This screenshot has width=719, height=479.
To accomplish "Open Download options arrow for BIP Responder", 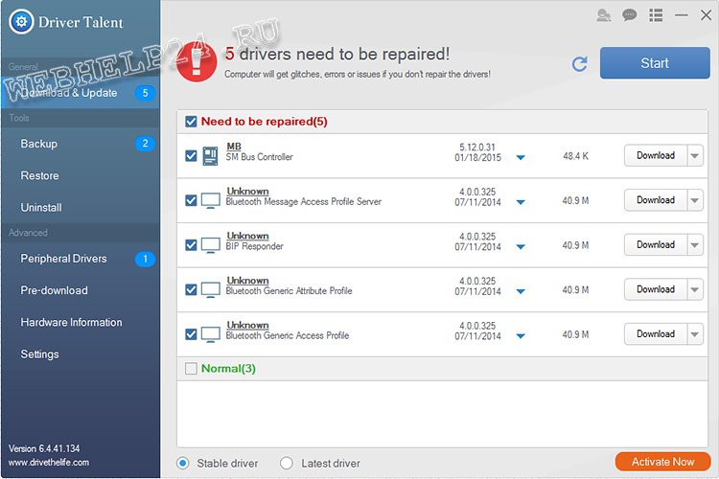I will (x=695, y=245).
